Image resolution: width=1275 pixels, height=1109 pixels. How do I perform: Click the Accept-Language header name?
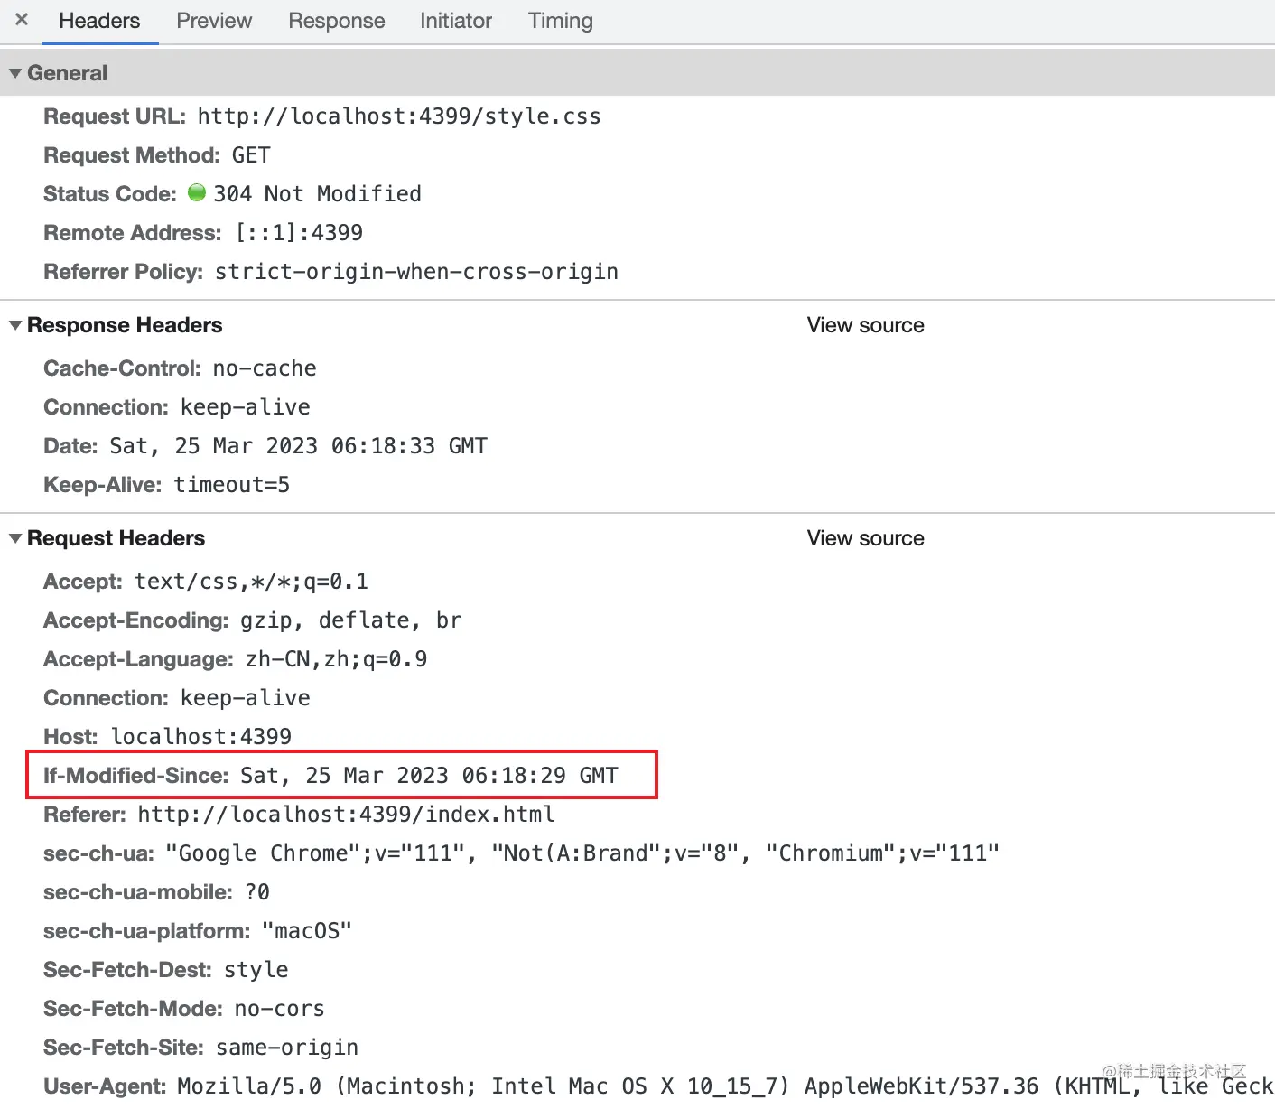point(139,659)
